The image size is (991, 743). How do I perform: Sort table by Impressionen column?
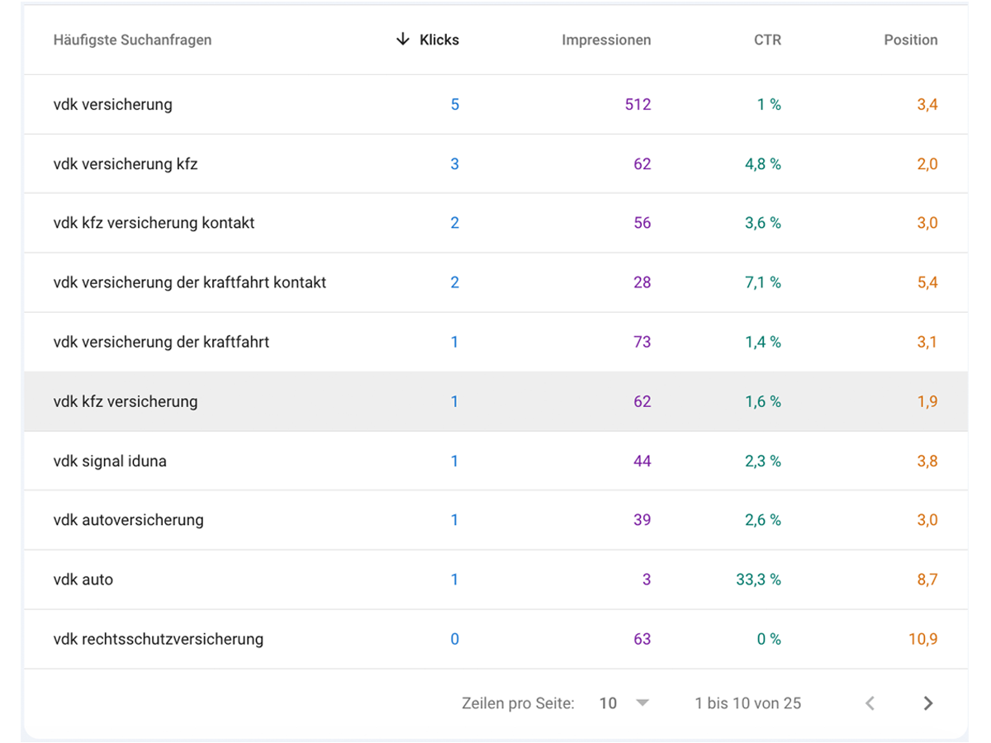pos(606,39)
